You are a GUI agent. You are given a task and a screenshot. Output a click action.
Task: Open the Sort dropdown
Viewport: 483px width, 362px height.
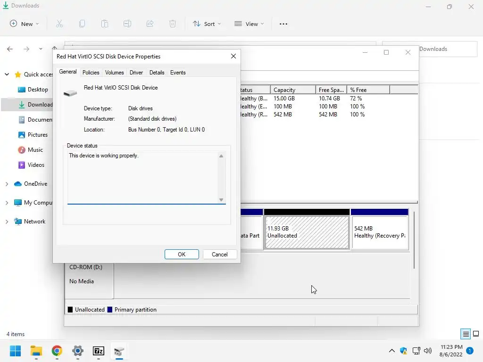[x=207, y=24]
